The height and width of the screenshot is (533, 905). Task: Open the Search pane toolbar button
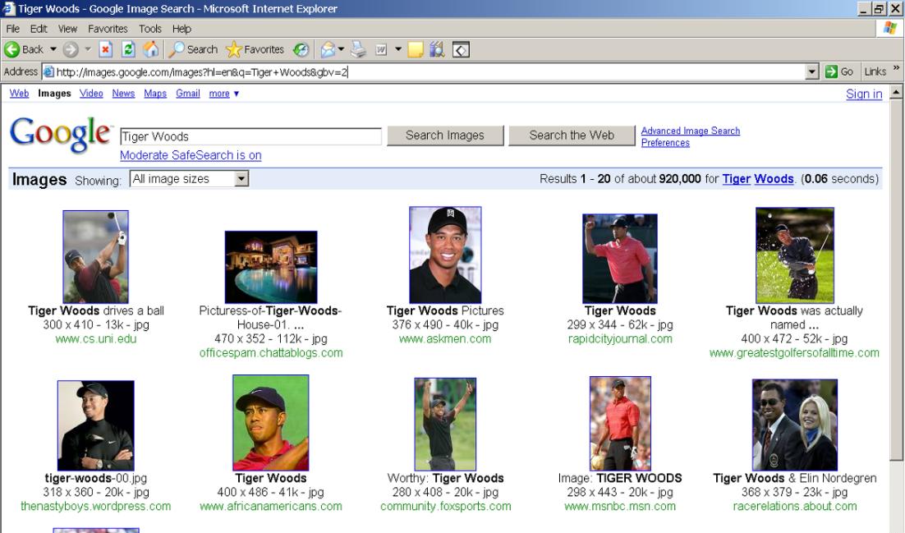[193, 49]
